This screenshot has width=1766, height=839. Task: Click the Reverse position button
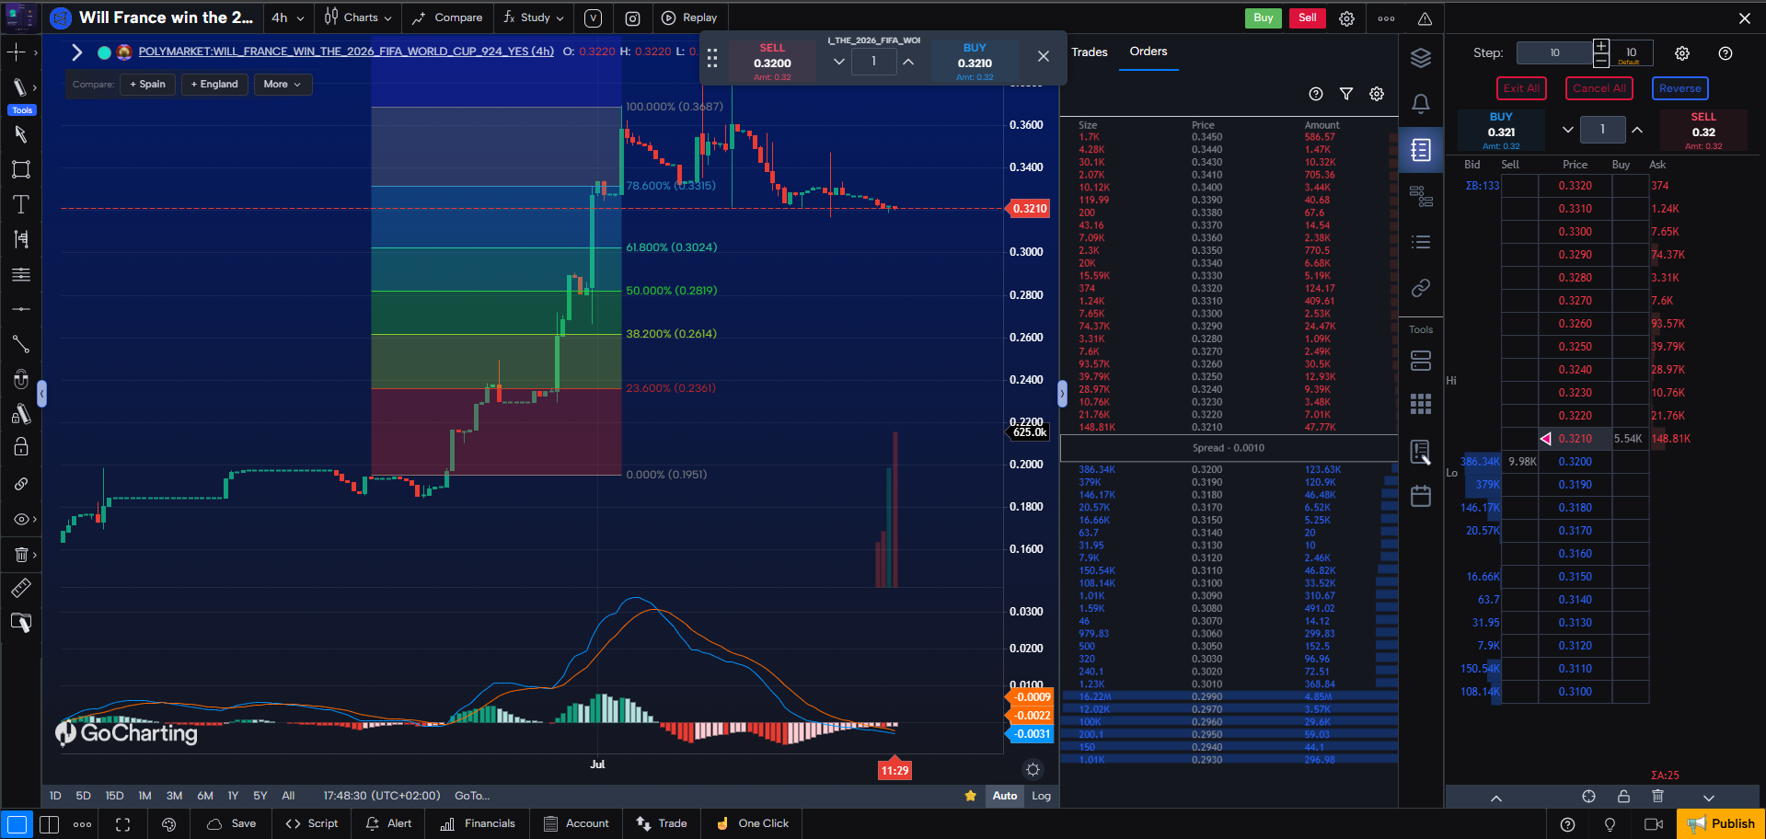[1680, 88]
